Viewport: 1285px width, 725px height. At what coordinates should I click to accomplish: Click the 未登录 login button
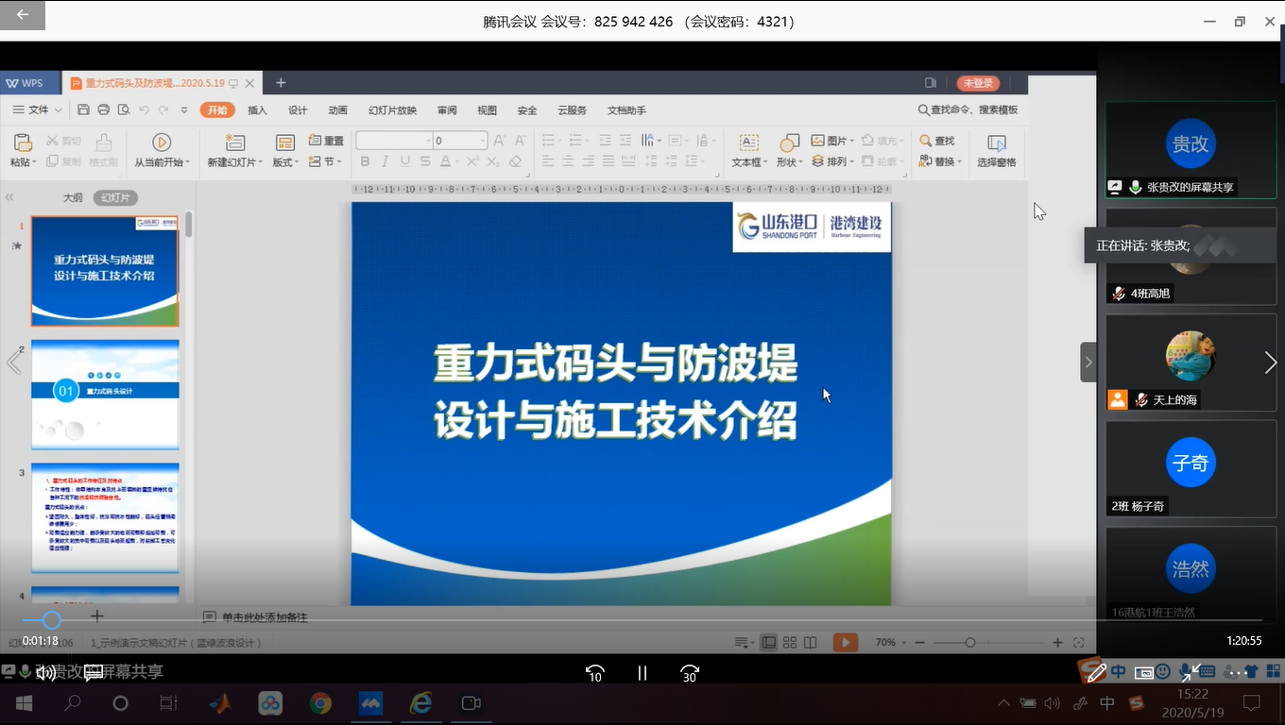click(x=978, y=83)
